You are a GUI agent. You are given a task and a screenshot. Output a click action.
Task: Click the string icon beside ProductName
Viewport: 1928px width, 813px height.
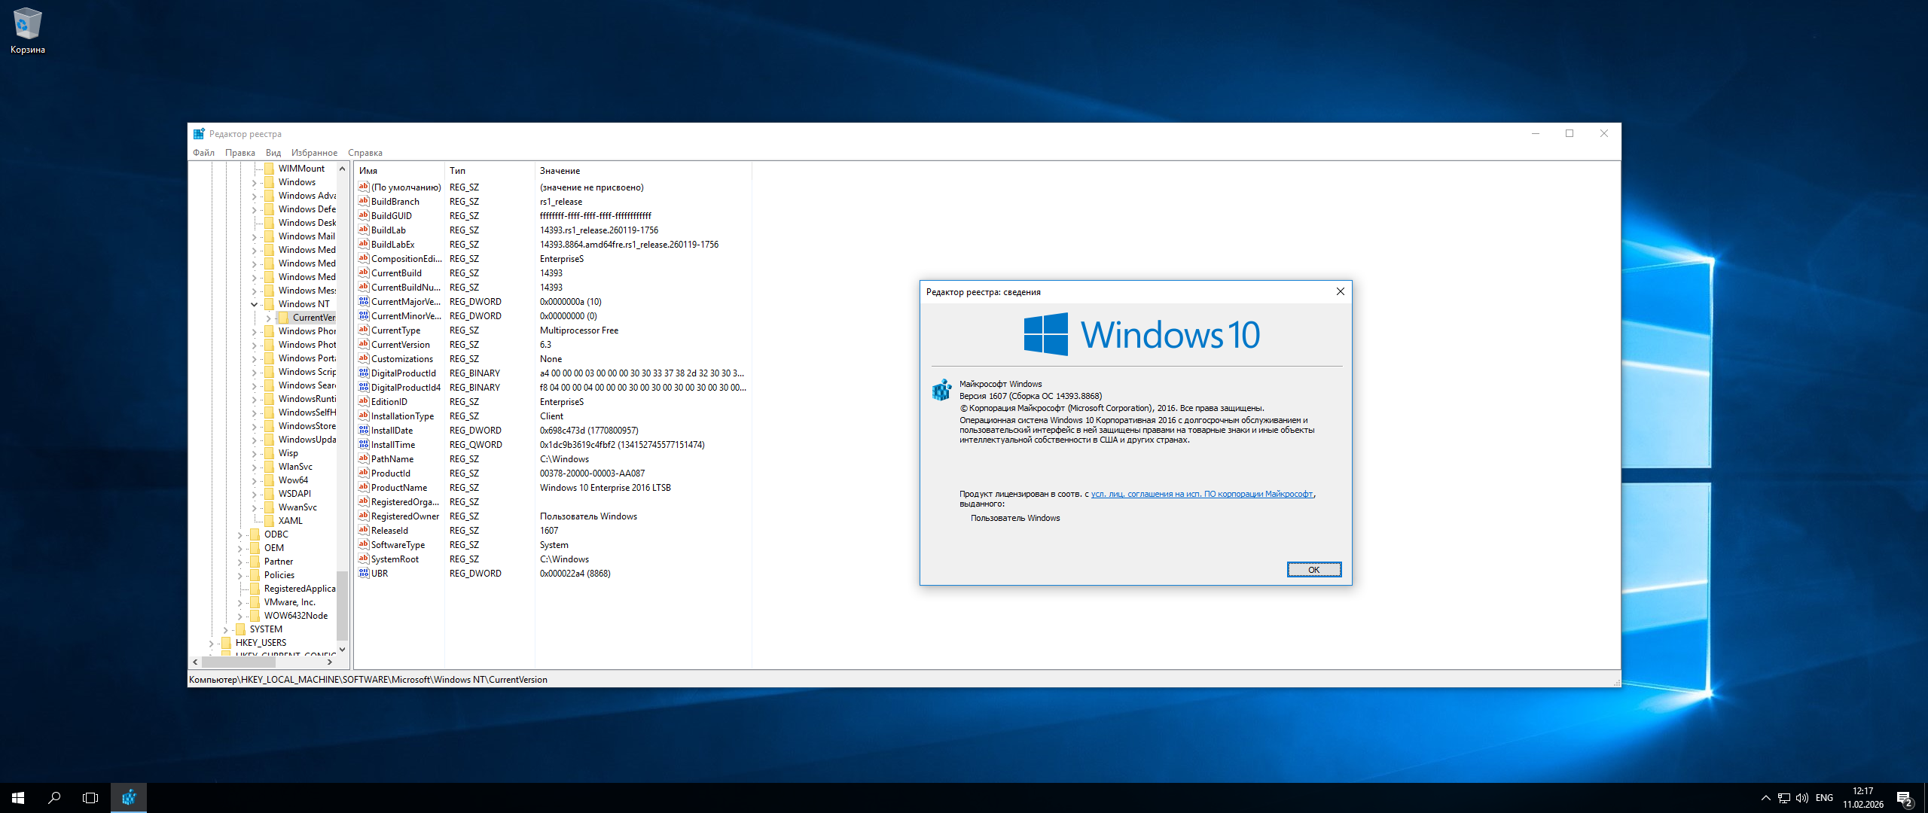coord(364,488)
